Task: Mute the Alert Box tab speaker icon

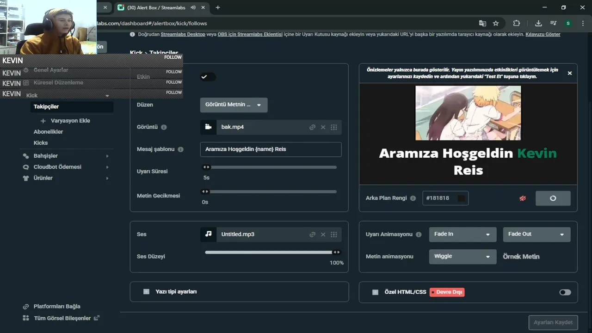Action: click(193, 7)
